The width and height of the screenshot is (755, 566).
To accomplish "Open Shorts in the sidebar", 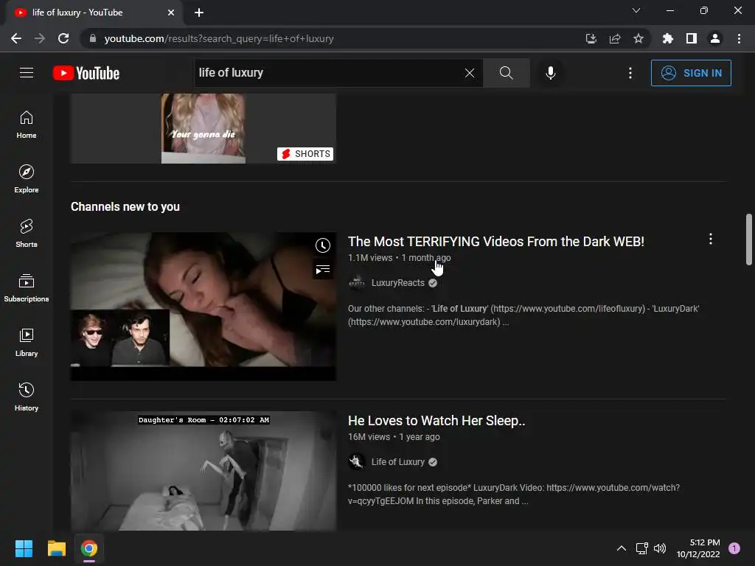I will tap(27, 234).
